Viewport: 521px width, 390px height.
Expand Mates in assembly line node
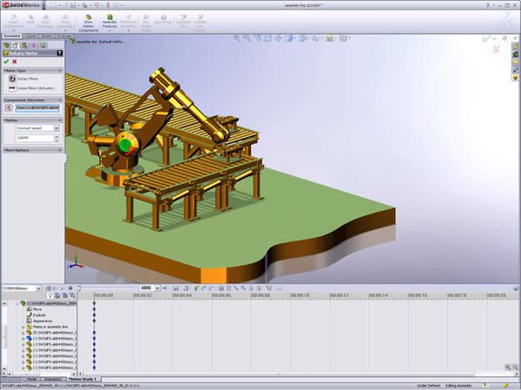tap(23, 328)
